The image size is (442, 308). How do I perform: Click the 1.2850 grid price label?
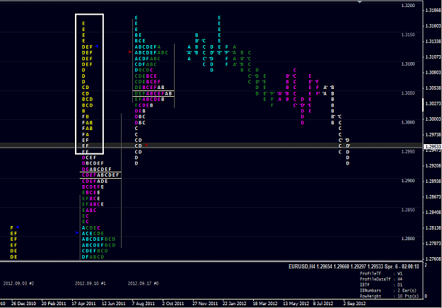tap(408, 210)
